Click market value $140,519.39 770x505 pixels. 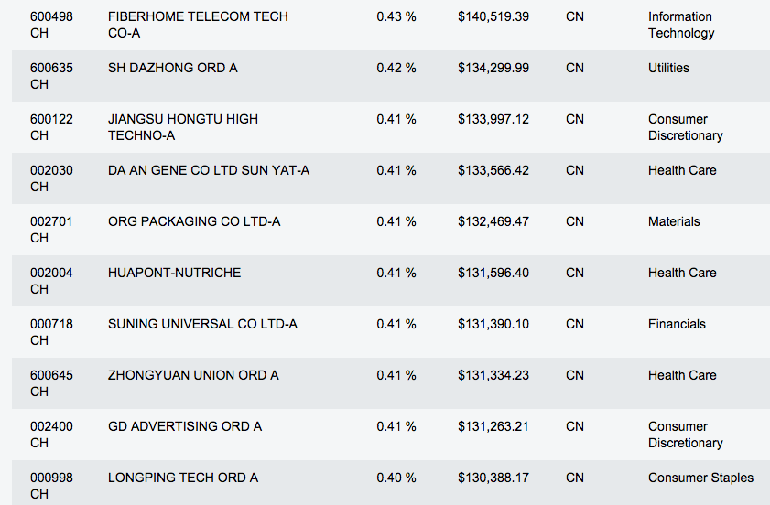click(493, 16)
